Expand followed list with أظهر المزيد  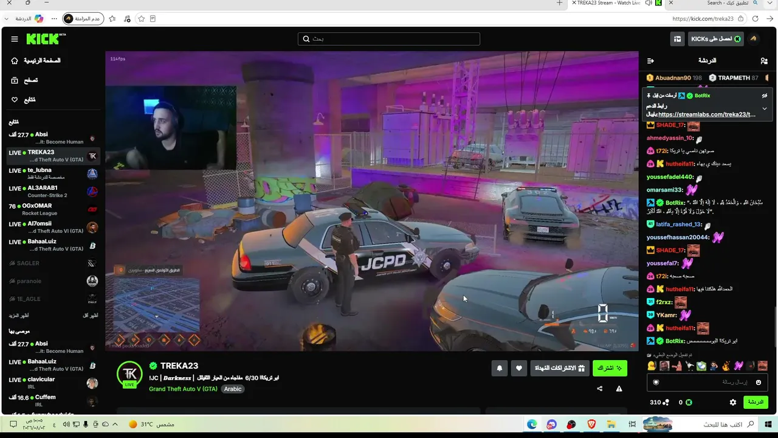pos(18,316)
